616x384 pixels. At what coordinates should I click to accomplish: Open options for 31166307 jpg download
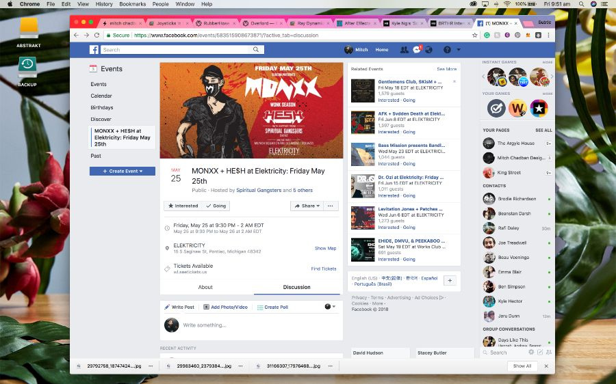tap(331, 366)
